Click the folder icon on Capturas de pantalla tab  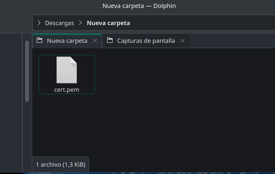pyautogui.click(x=110, y=40)
